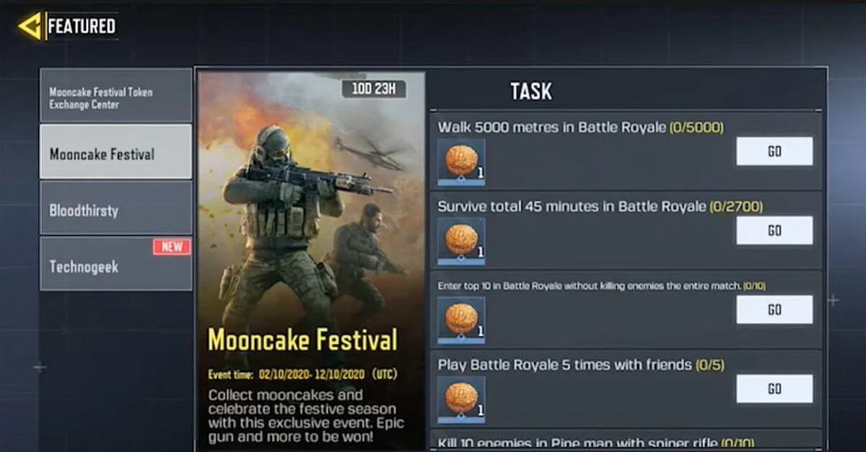Screen dimensions: 866x452
Task: Click the NEW badge on Technogeek
Action: (172, 247)
